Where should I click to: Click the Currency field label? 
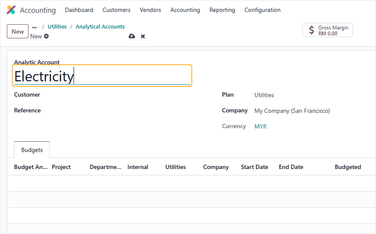click(234, 126)
